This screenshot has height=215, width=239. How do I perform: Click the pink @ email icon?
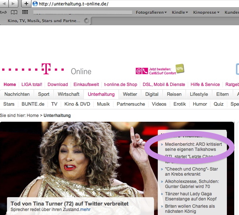139,71
